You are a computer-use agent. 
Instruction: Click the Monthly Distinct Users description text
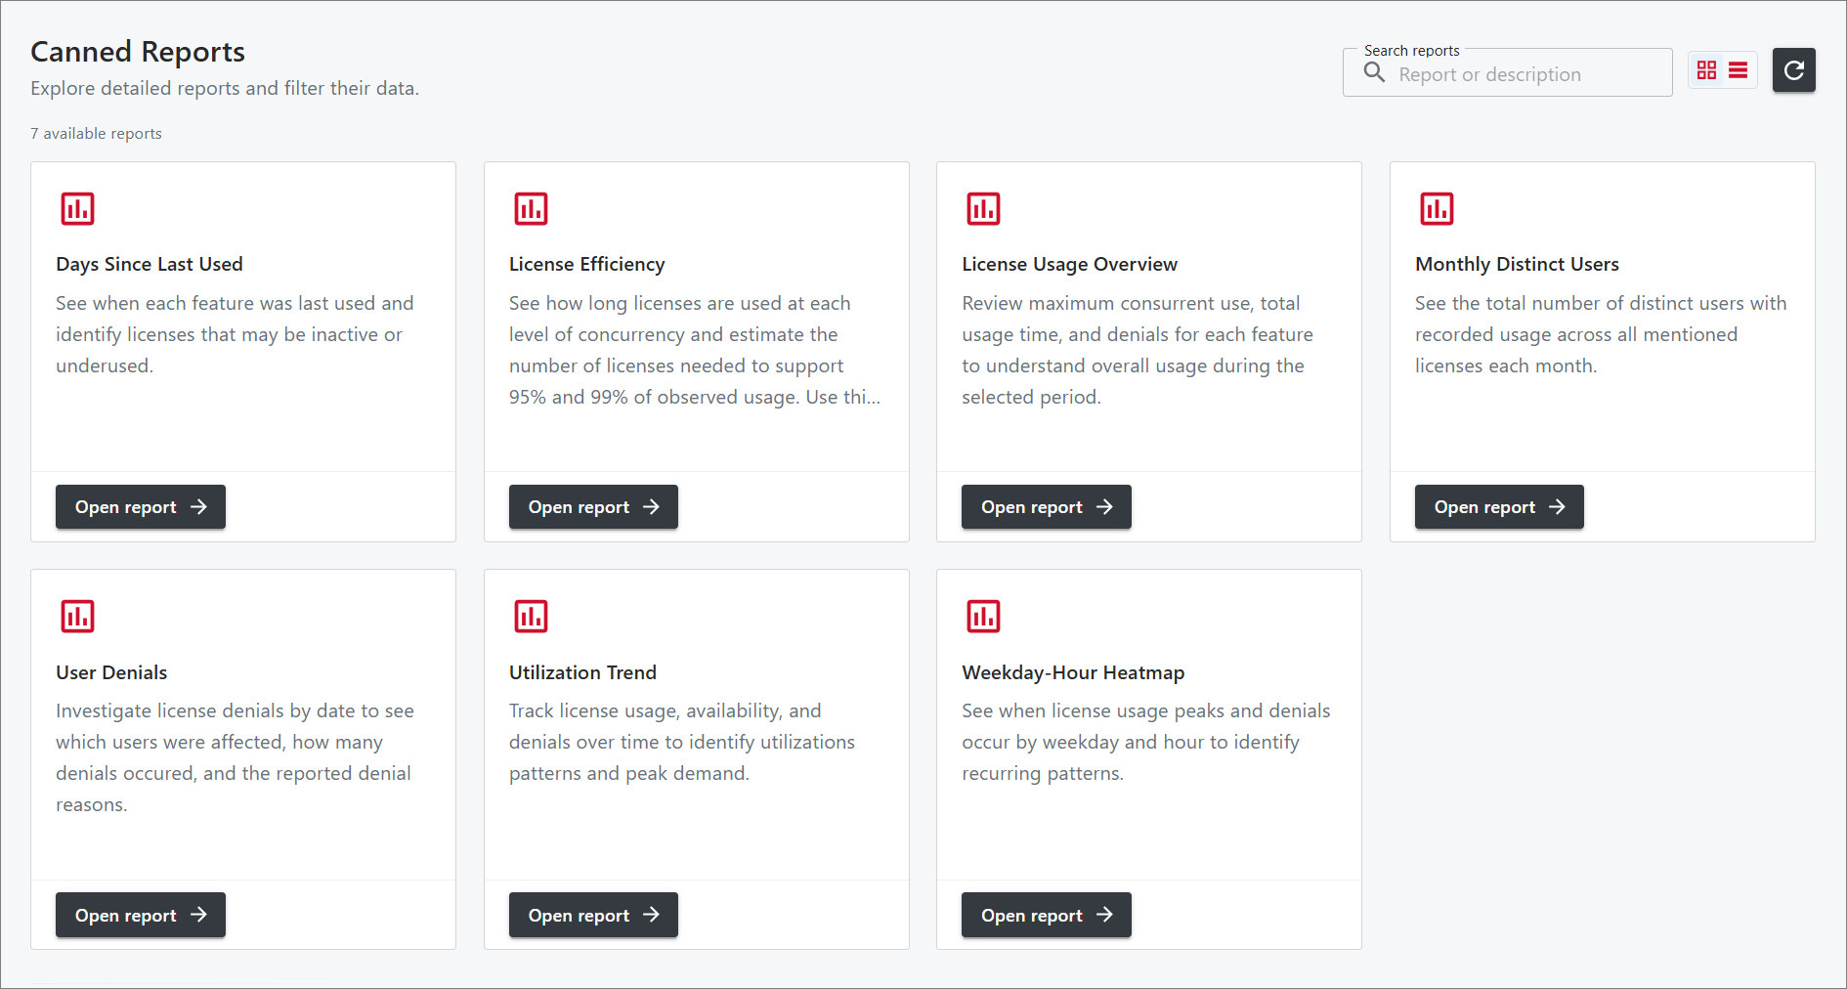1601,334
